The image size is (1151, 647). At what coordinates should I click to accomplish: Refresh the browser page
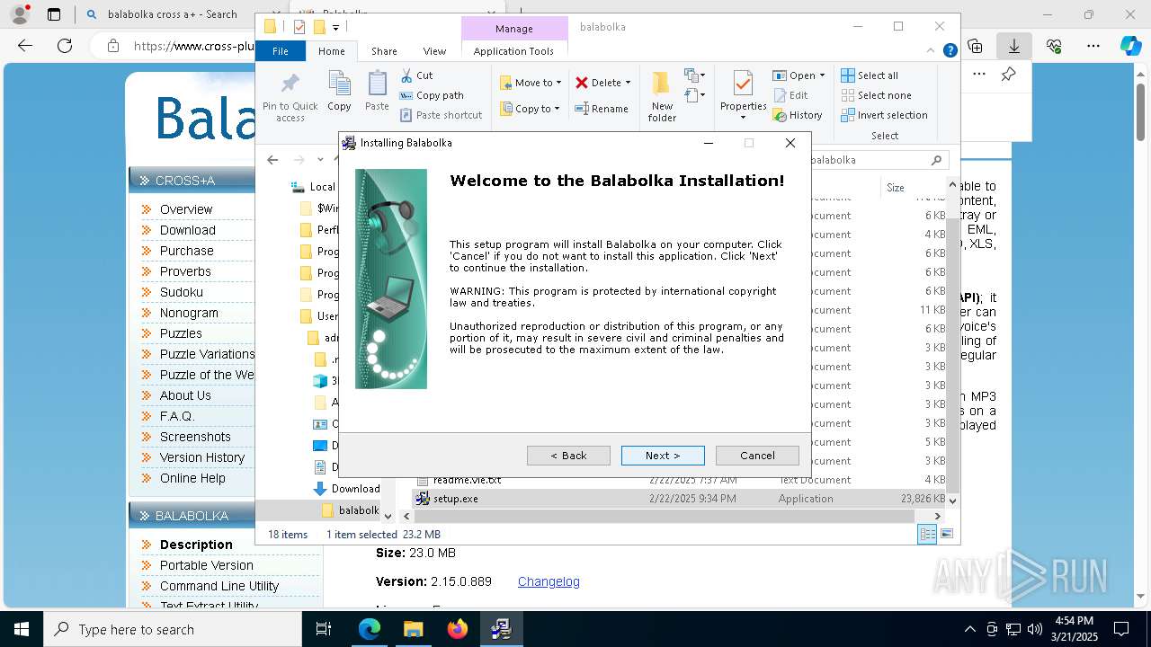(x=65, y=46)
